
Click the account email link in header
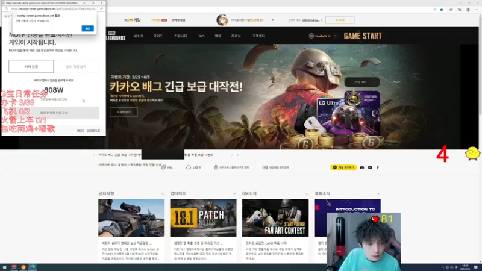click(311, 20)
